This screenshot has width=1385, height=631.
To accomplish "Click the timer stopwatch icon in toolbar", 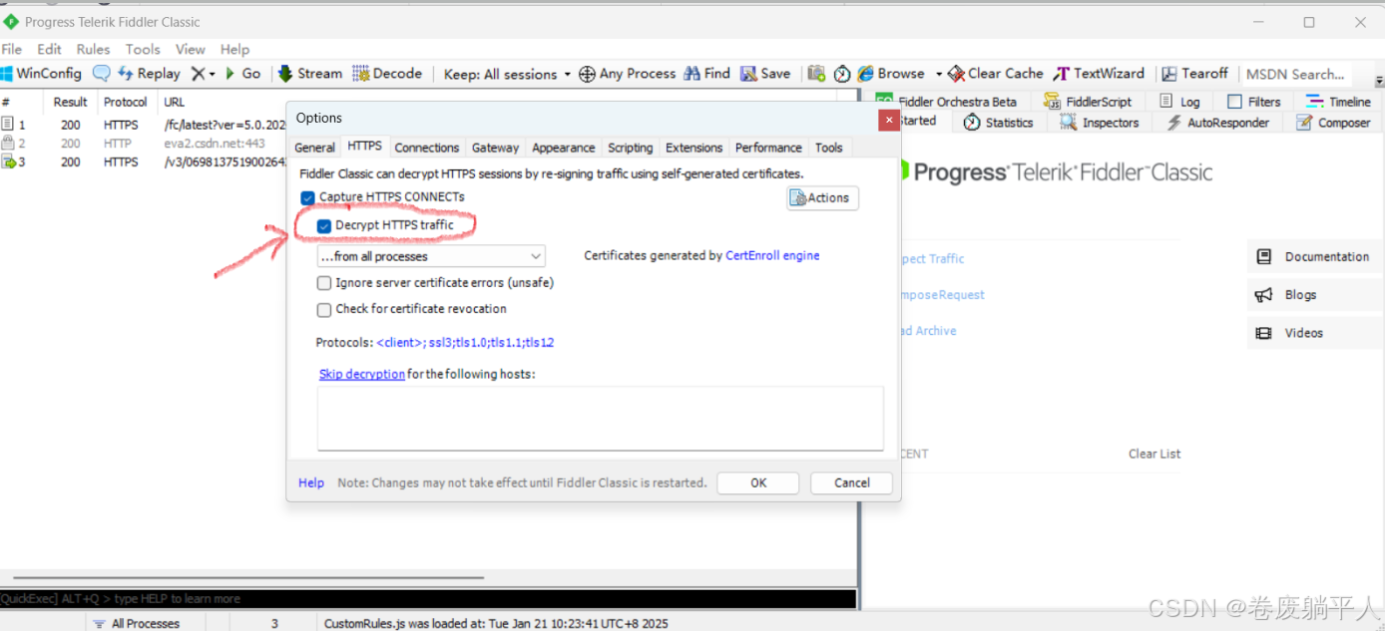I will pyautogui.click(x=842, y=74).
